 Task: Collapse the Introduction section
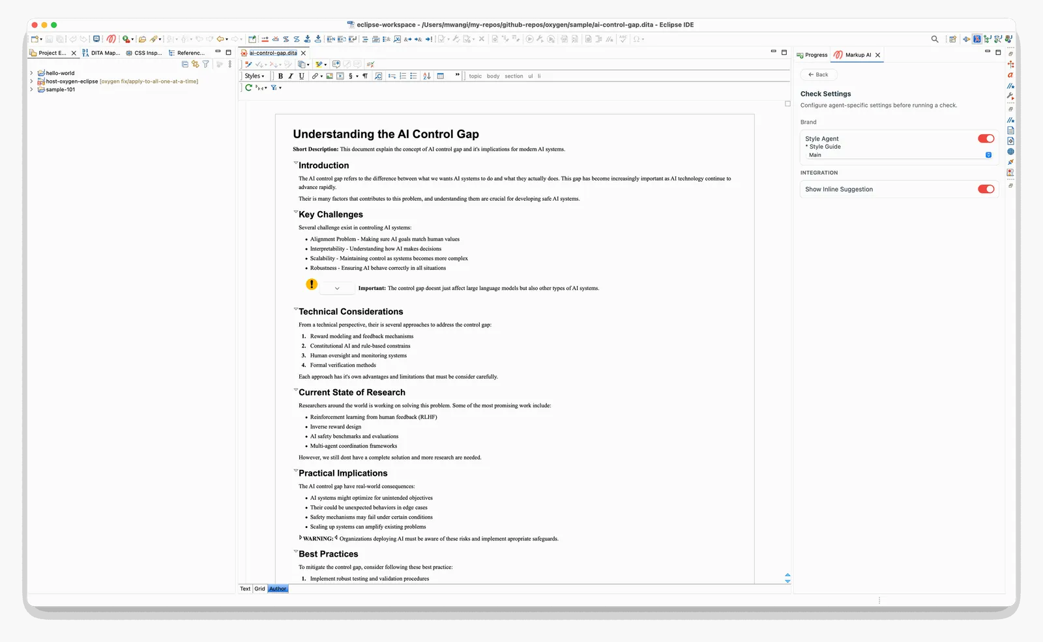295,163
